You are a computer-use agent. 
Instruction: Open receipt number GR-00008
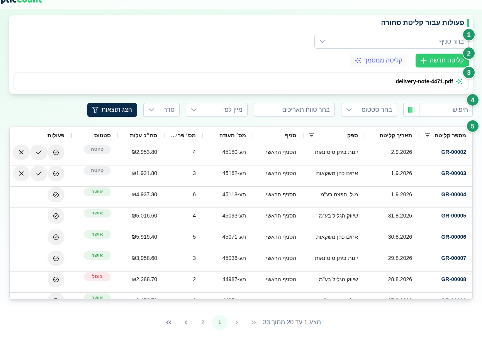tap(453, 279)
